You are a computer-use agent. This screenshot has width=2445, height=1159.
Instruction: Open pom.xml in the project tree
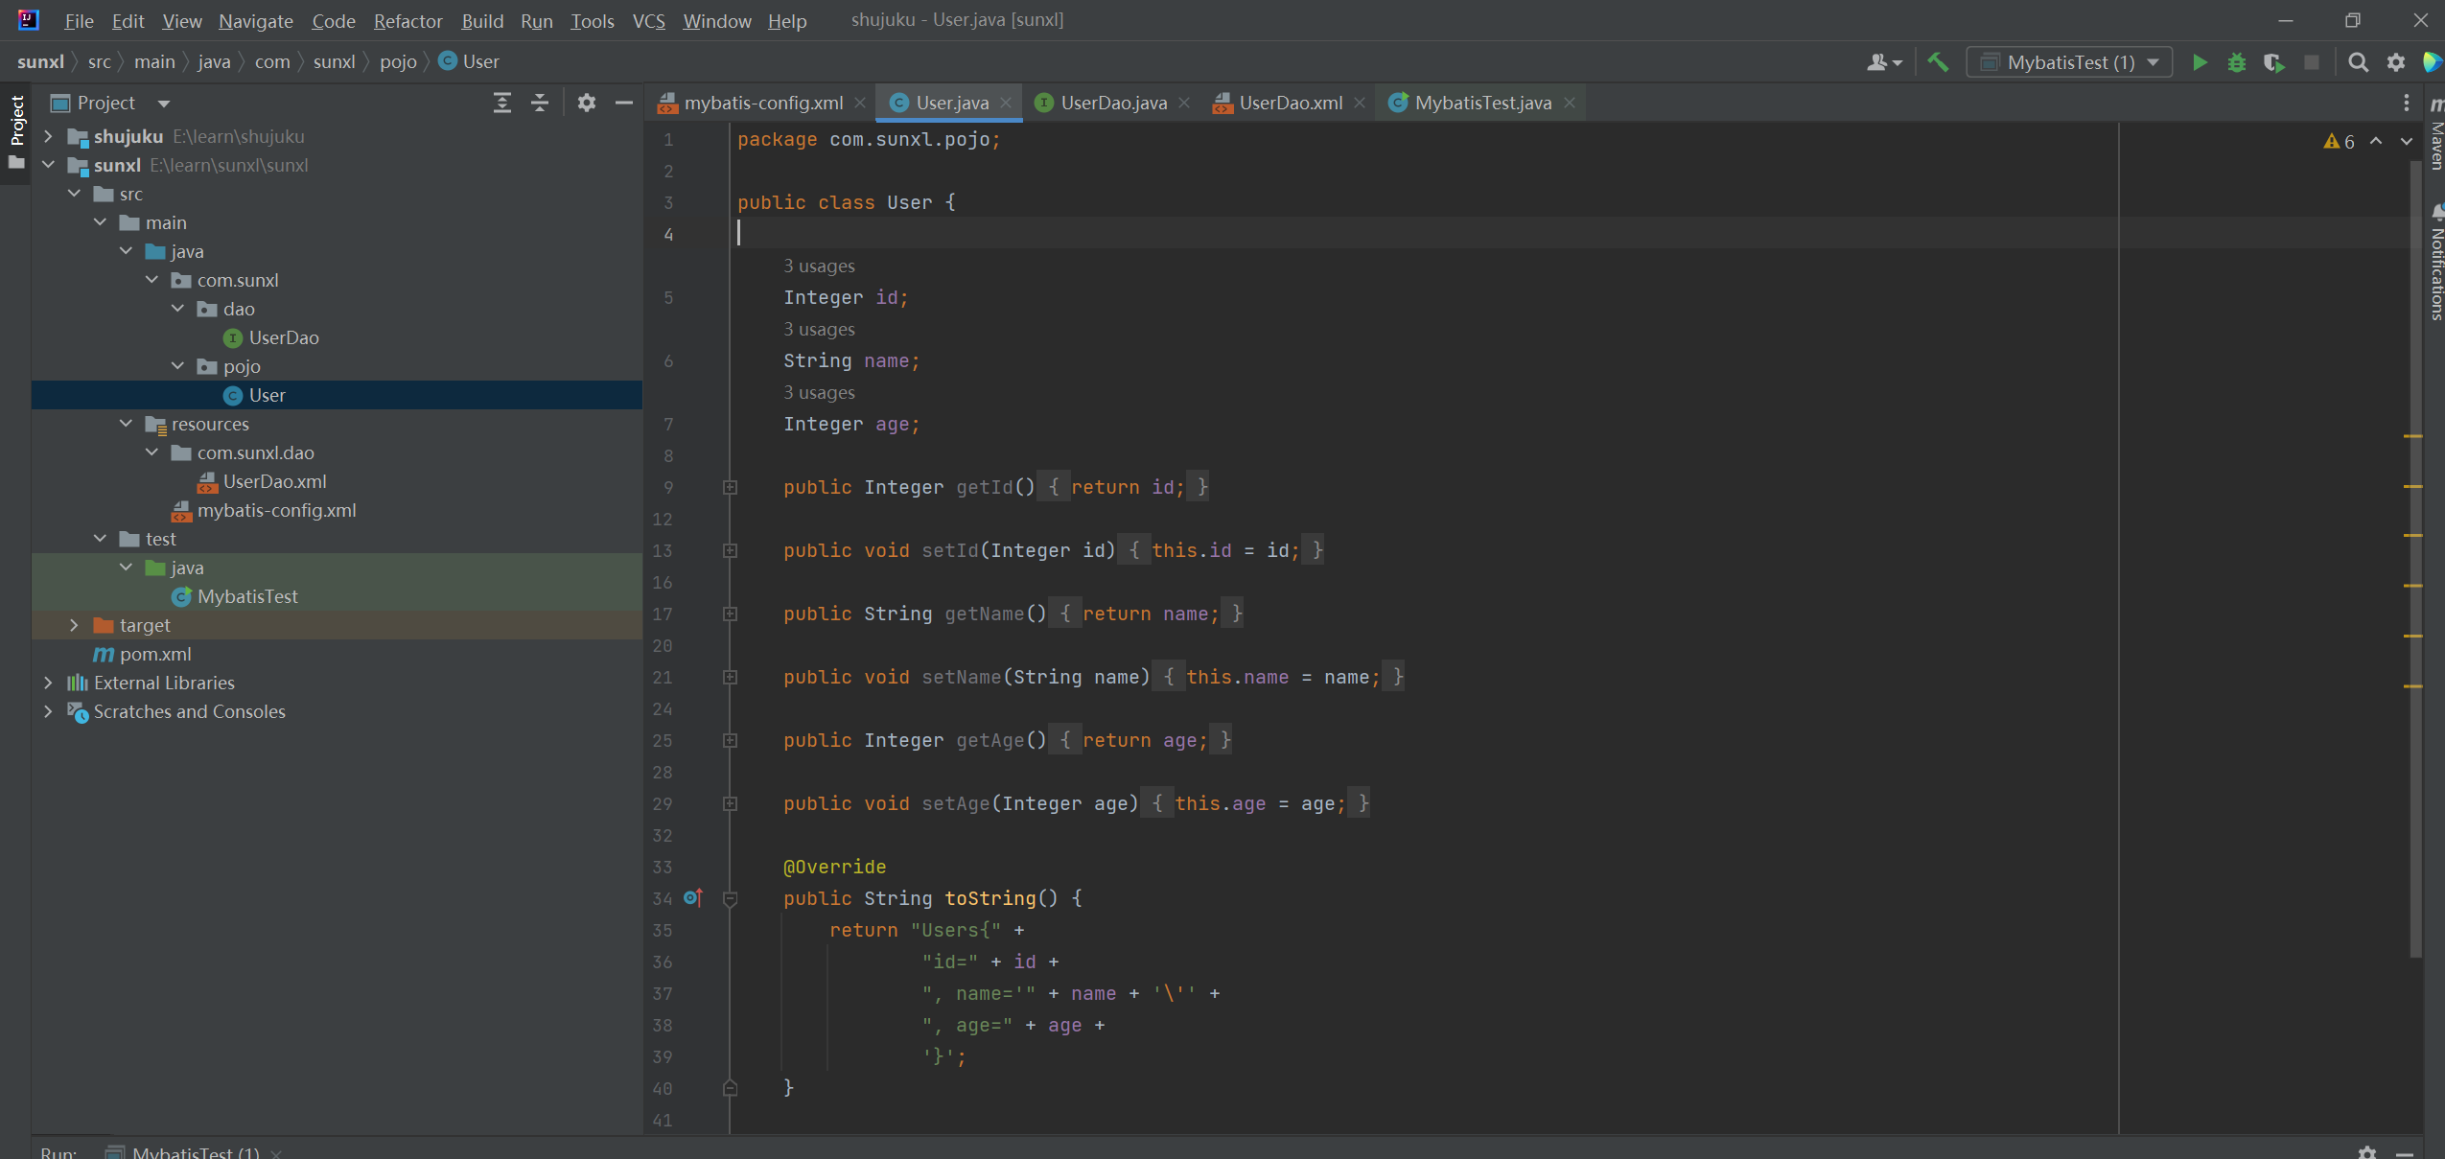(155, 654)
